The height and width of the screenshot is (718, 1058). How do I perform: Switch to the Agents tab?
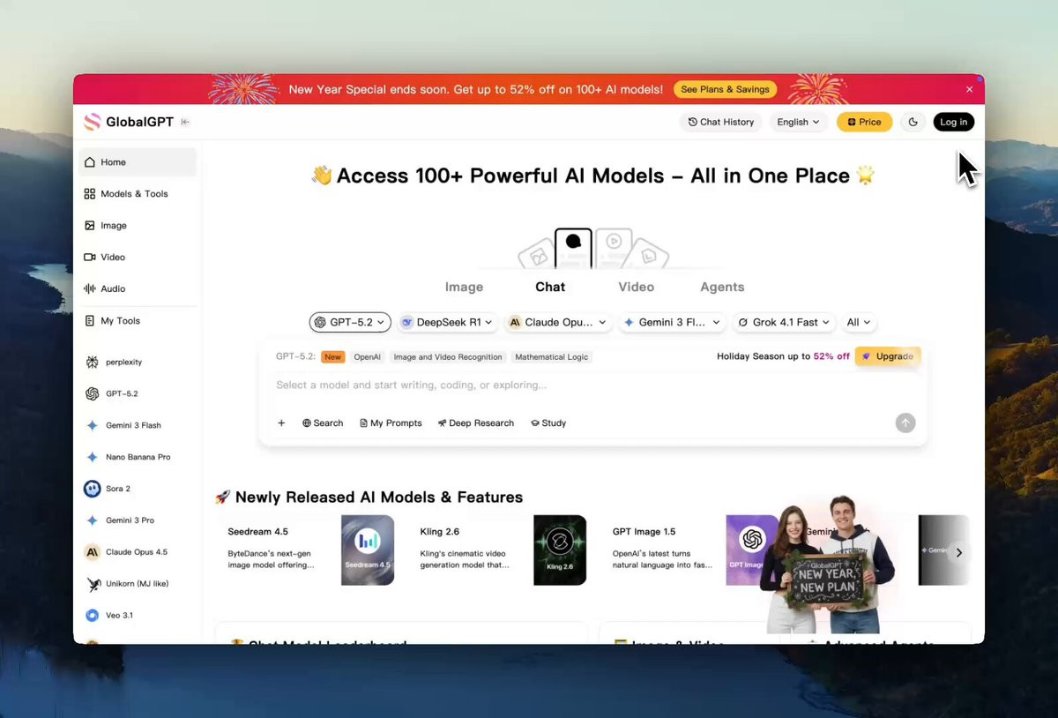[722, 288]
